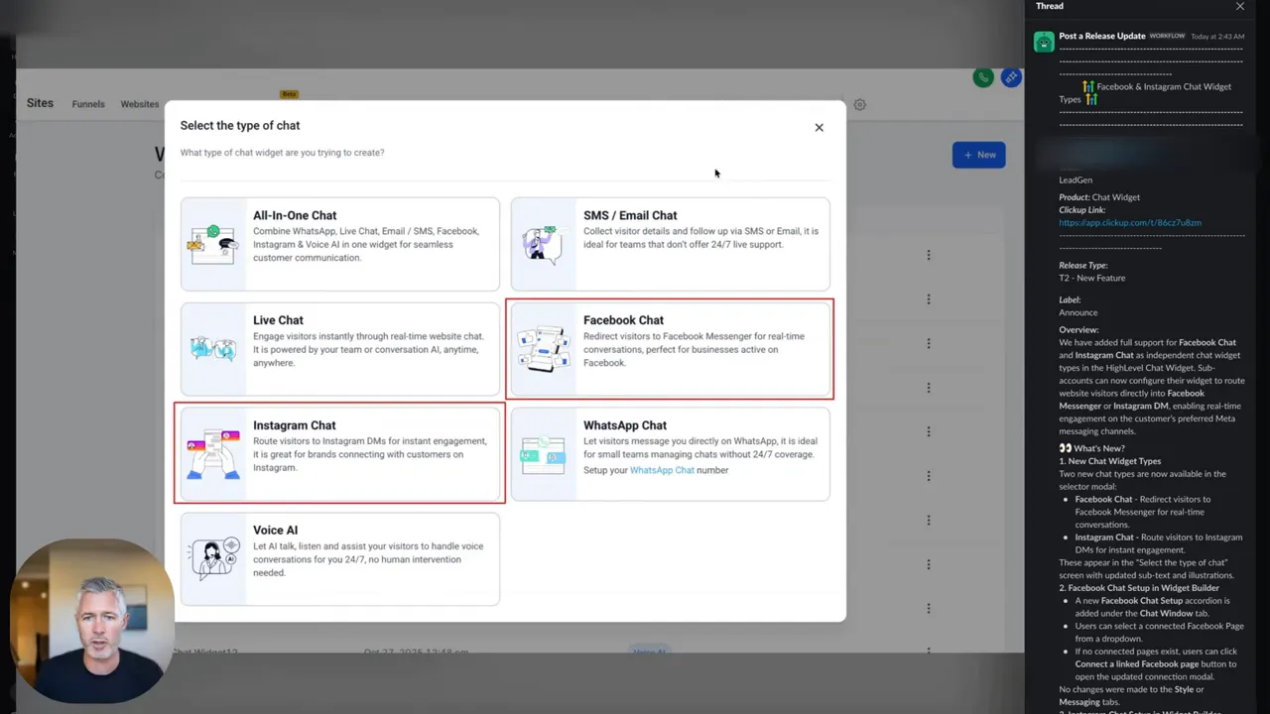Click the Select the type of chat title
Viewport: 1270px width, 714px height.
click(x=240, y=125)
